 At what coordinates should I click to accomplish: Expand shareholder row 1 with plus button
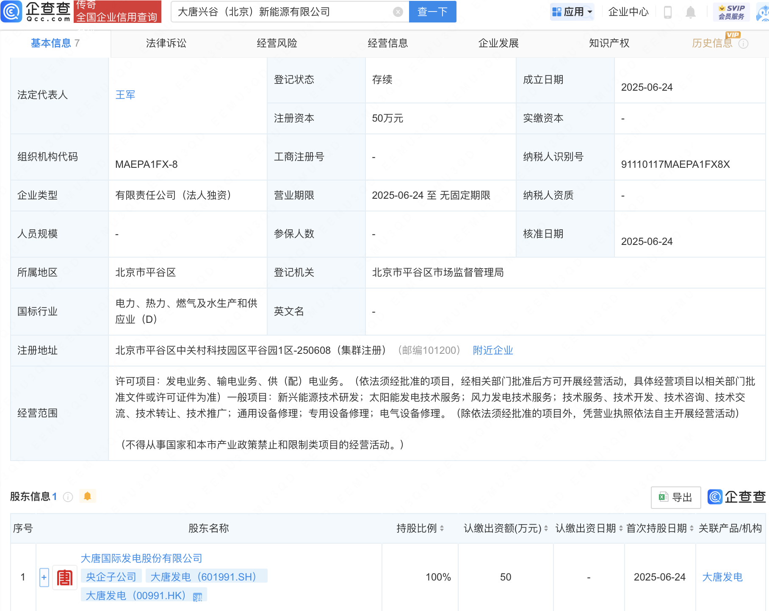pyautogui.click(x=44, y=577)
